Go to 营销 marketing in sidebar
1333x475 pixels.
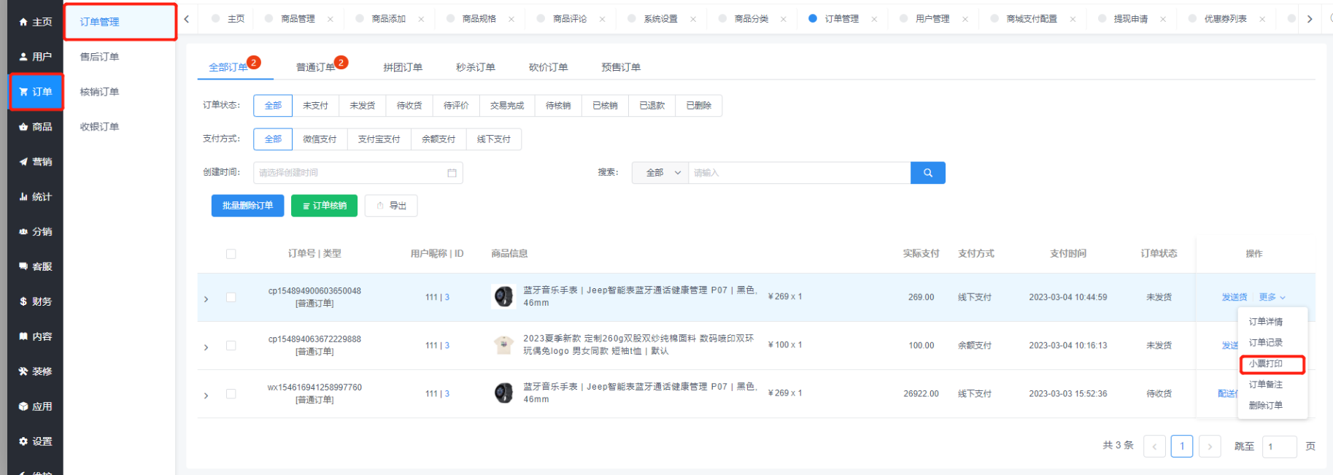tap(36, 162)
